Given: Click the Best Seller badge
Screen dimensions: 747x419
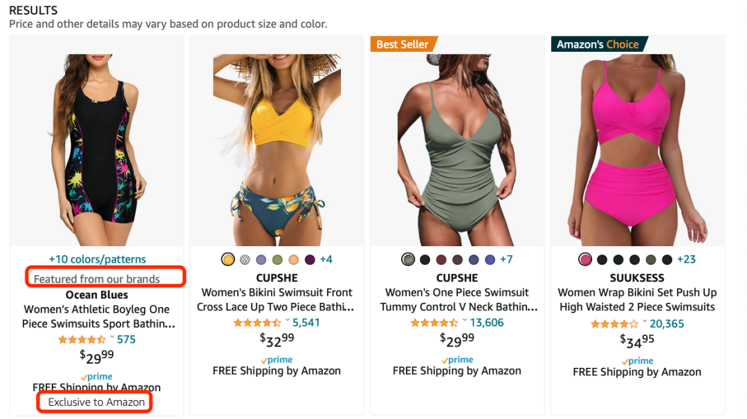Looking at the screenshot, I should [402, 44].
